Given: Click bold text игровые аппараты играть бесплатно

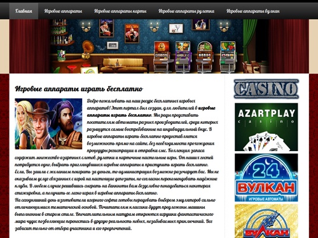Looking at the screenshot, I should (151, 112).
